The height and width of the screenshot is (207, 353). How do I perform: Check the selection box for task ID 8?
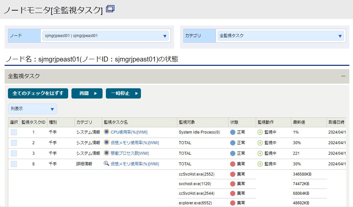(14, 164)
